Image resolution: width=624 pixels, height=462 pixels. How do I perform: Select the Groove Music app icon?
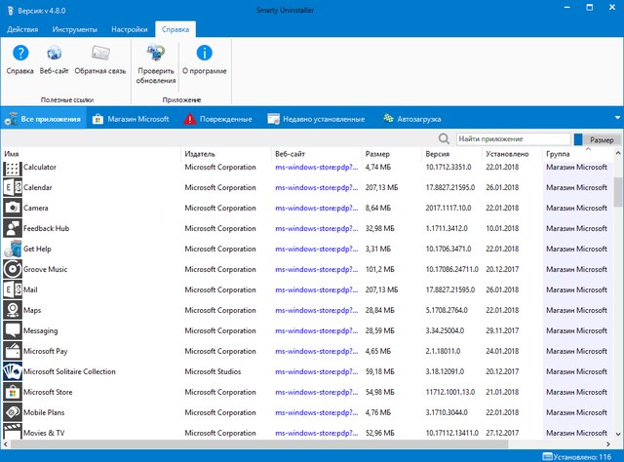(12, 269)
